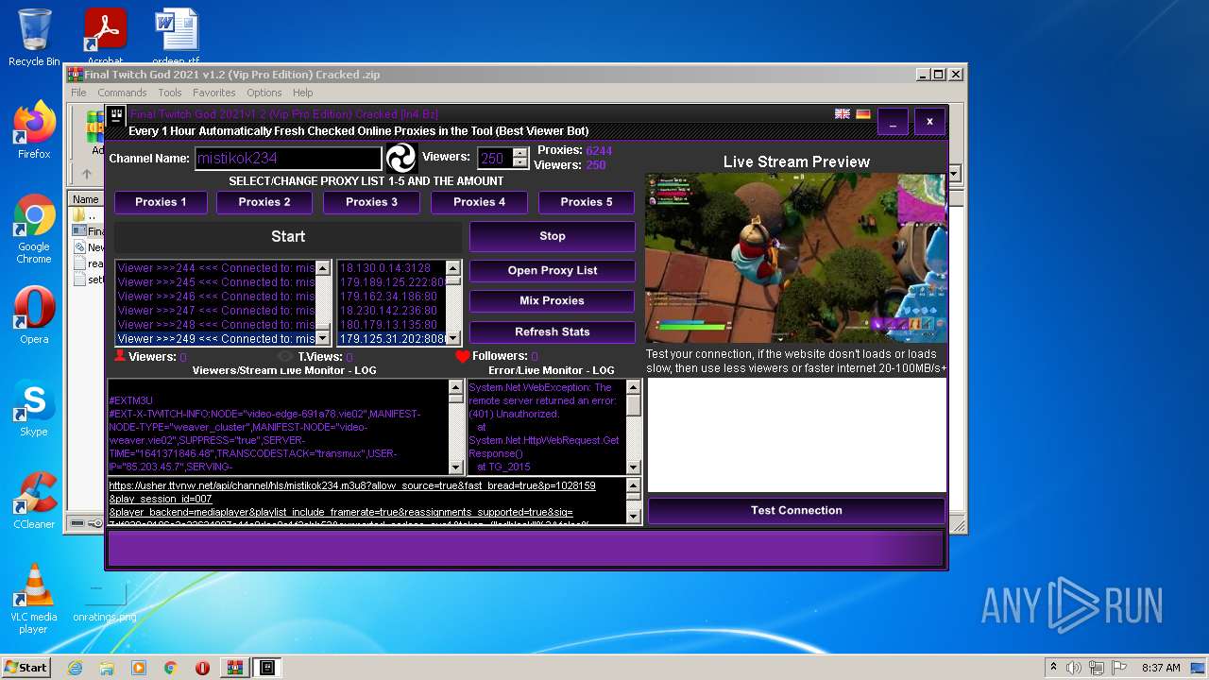
Task: Open the Commands menu in WinRAR
Action: (x=122, y=93)
